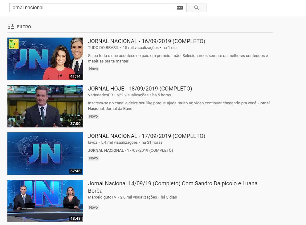Click the 37:00 duration badge
This screenshot has width=306, height=225.
pos(75,124)
